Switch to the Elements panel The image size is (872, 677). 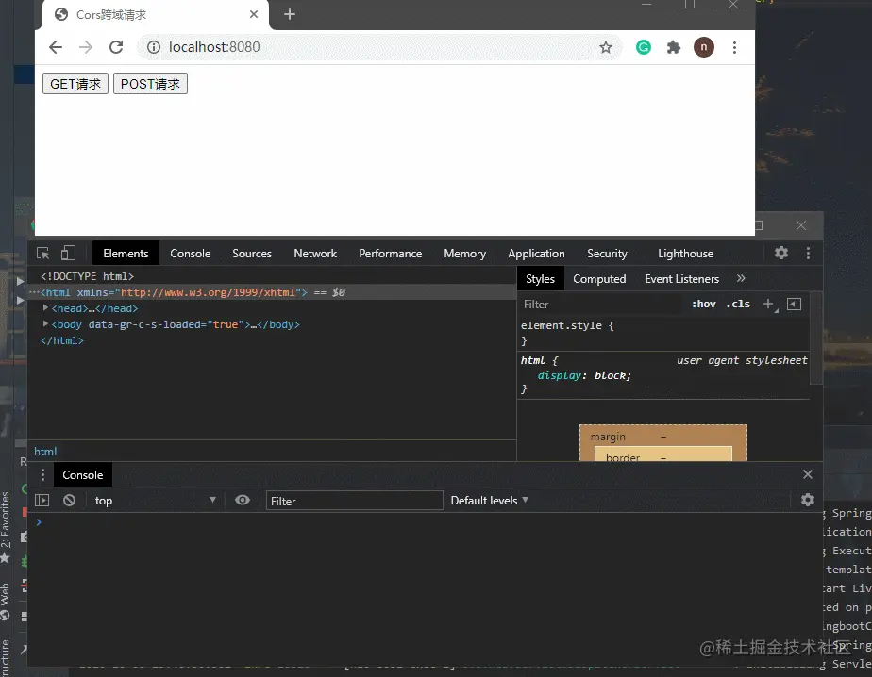point(126,254)
